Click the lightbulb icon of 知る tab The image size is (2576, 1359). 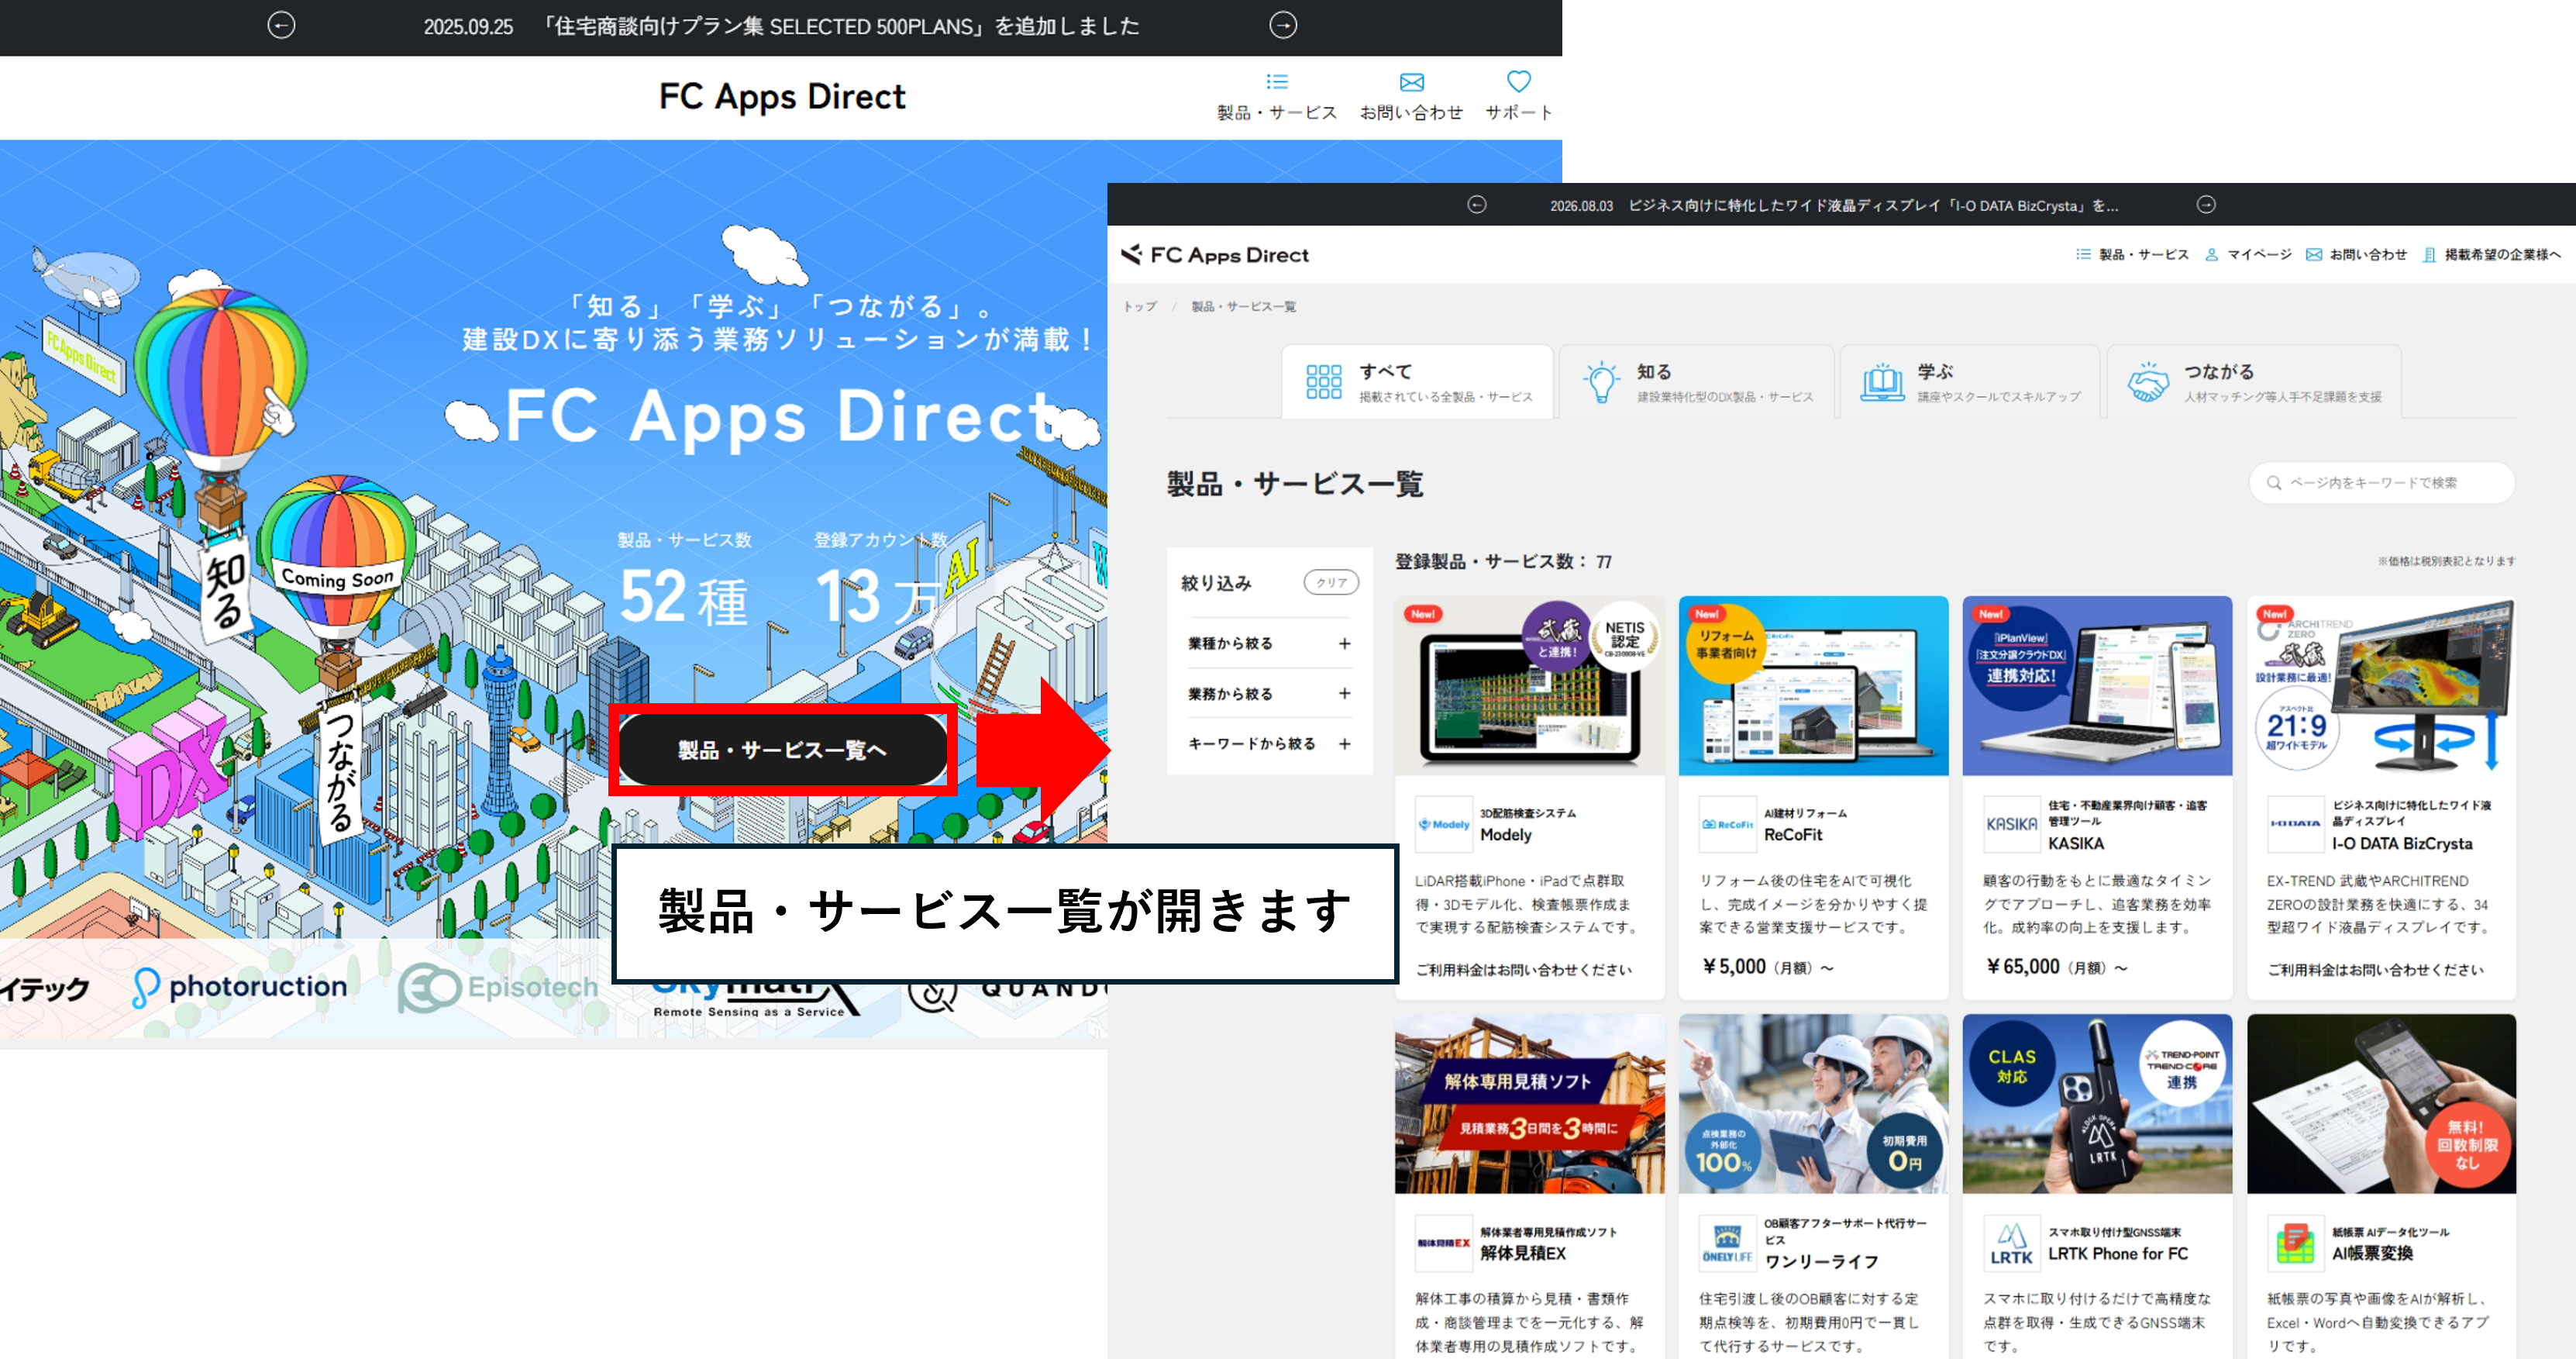coord(1601,382)
